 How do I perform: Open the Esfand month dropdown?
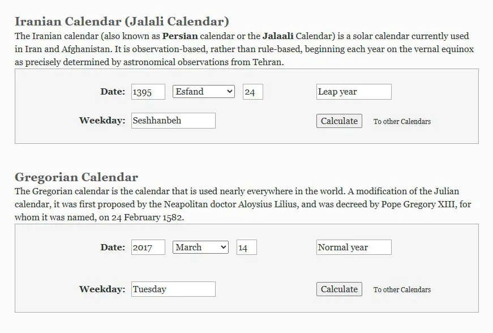click(203, 92)
